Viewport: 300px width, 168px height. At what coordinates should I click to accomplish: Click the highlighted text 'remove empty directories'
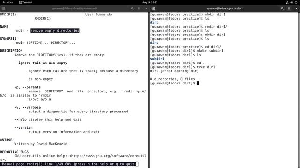(55, 30)
